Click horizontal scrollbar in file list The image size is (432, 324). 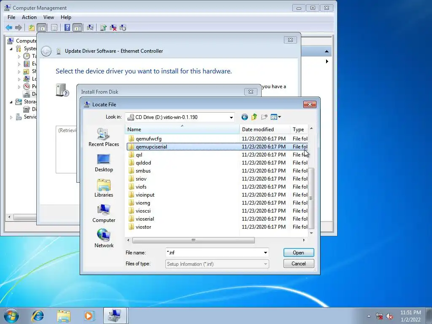tap(193, 240)
